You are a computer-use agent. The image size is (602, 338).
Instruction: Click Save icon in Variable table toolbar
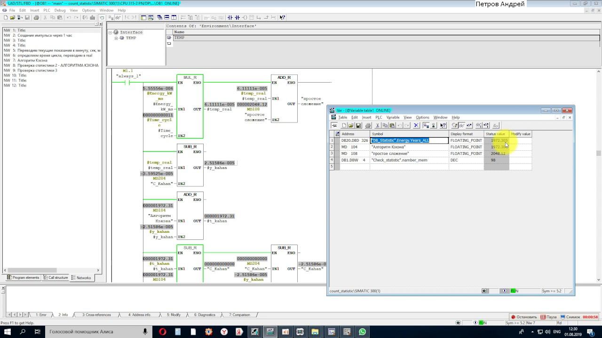(358, 125)
